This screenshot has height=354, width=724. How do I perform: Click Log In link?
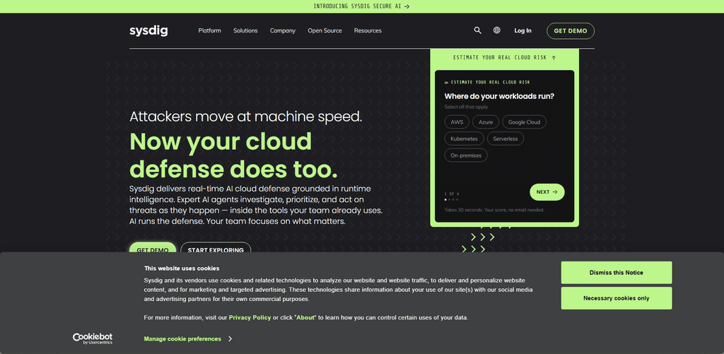tap(522, 30)
